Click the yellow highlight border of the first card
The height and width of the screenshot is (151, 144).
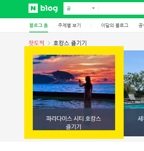pos(29,92)
